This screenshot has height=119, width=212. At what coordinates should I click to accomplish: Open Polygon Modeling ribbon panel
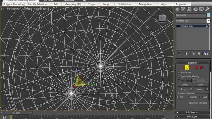[13, 4]
